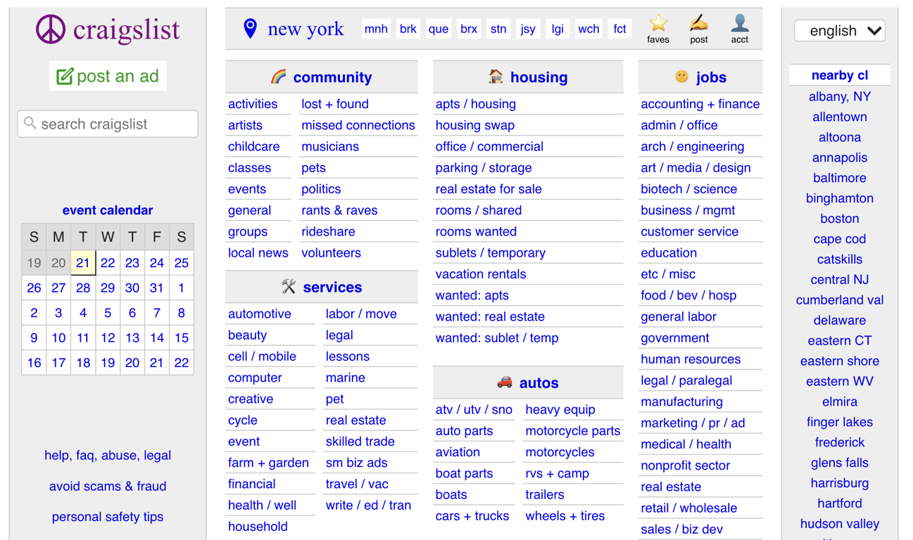
Task: Open rooms / shared housing link
Action: coord(479,210)
